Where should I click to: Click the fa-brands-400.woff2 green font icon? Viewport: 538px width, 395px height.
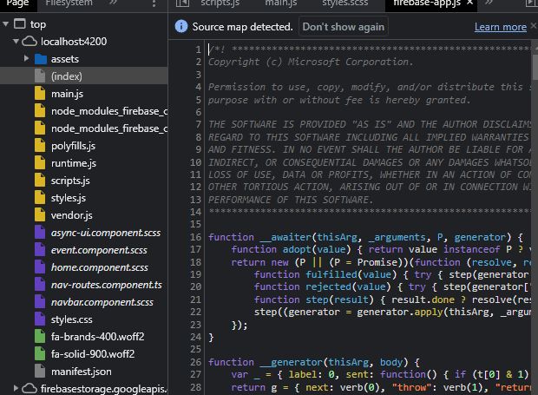pyautogui.click(x=40, y=337)
